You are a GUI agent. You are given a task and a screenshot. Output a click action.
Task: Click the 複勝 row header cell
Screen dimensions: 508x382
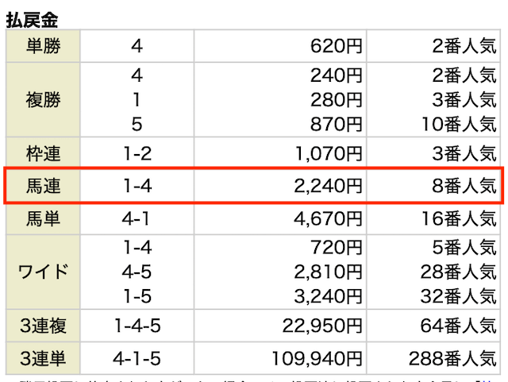click(43, 99)
